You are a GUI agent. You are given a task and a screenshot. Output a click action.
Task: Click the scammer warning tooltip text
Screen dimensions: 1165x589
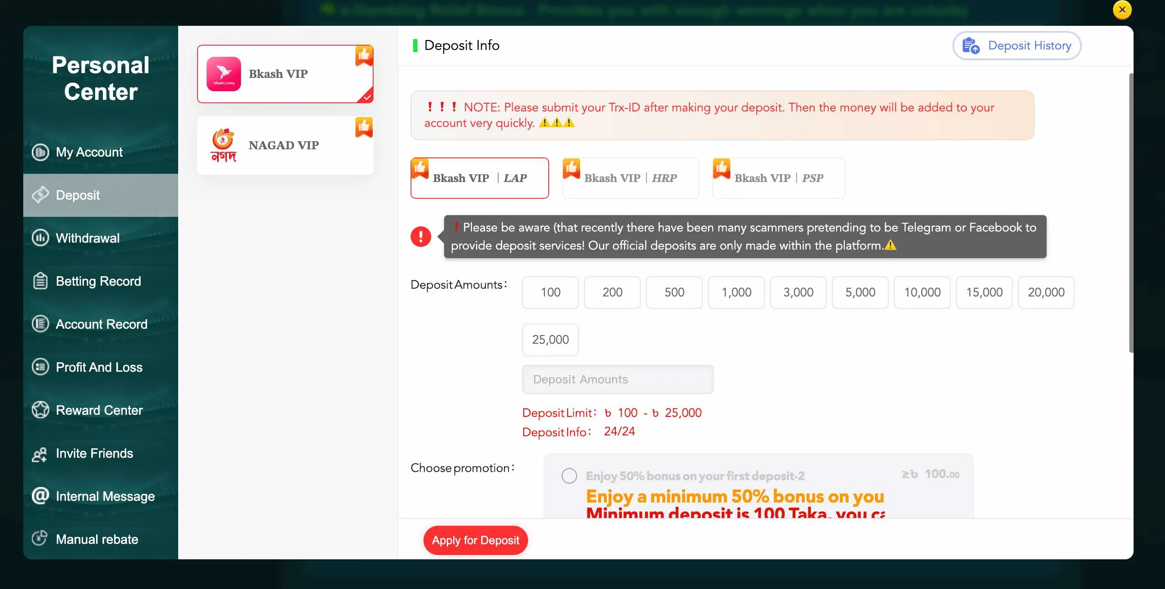pos(745,236)
